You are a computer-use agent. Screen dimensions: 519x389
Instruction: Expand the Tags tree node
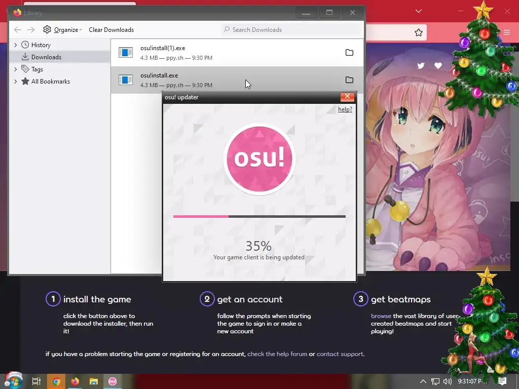click(x=16, y=69)
